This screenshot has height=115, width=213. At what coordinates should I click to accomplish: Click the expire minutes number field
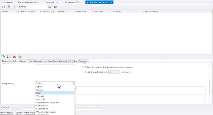tap(113, 72)
